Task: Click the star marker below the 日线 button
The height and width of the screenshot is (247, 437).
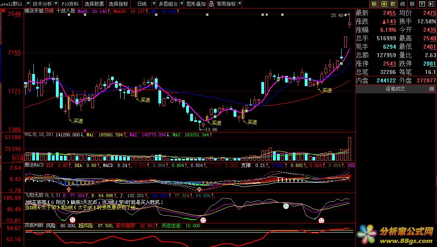Action: coord(156,15)
